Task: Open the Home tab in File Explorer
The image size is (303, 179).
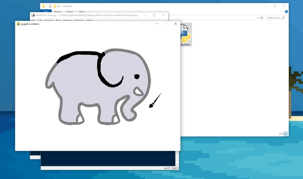Action: tap(58, 12)
